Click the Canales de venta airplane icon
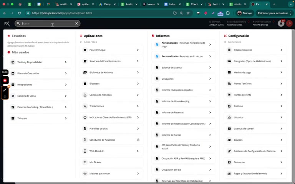Viewport: 295px width, 184px height. (13, 96)
